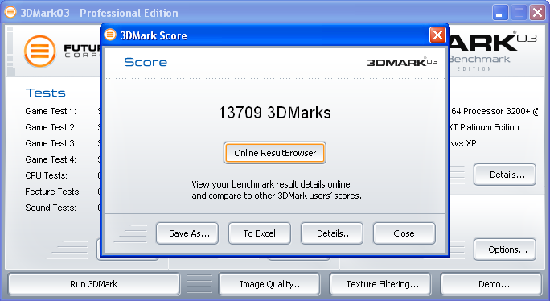Viewport: 550px width, 301px height.
Task: Click Run 3DMark button
Action: [x=94, y=284]
